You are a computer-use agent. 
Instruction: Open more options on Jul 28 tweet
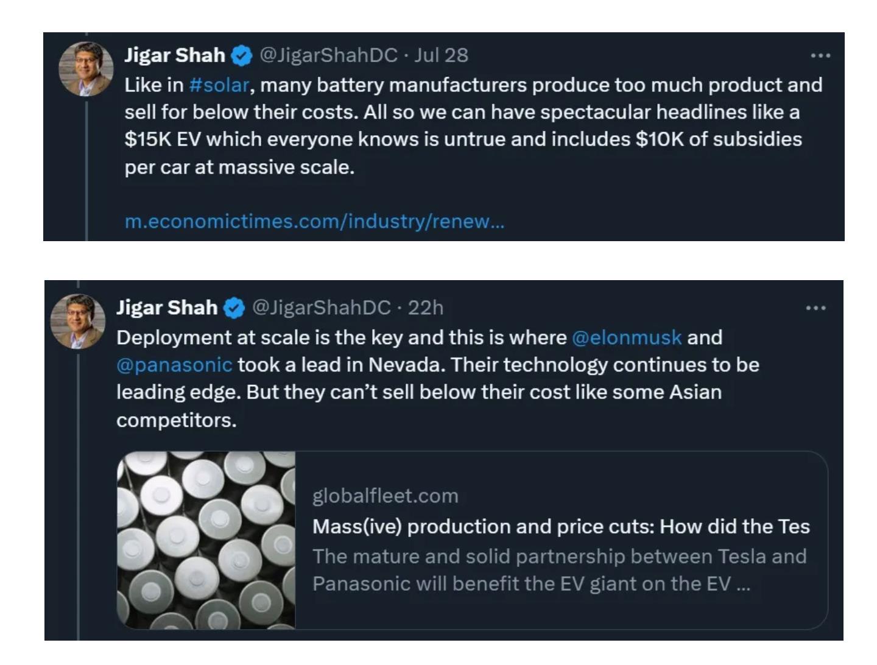pyautogui.click(x=820, y=55)
